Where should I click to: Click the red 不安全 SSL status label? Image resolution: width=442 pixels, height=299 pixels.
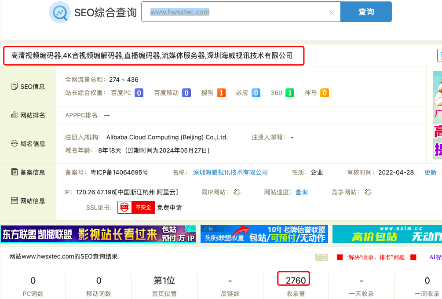point(143,208)
